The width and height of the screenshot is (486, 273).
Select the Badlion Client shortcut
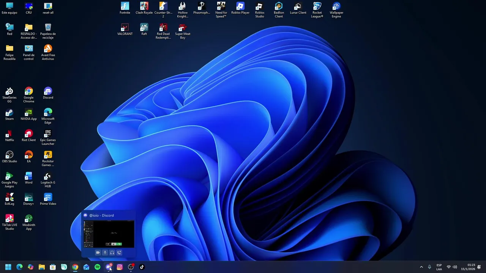279,10
